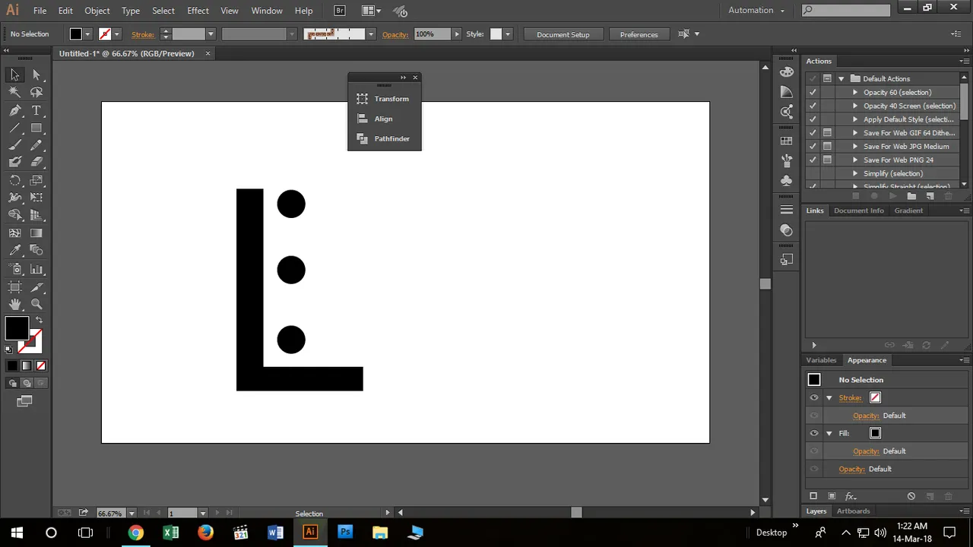Viewport: 973px width, 547px height.
Task: Expand the Simplify (selection) action
Action: pos(855,173)
